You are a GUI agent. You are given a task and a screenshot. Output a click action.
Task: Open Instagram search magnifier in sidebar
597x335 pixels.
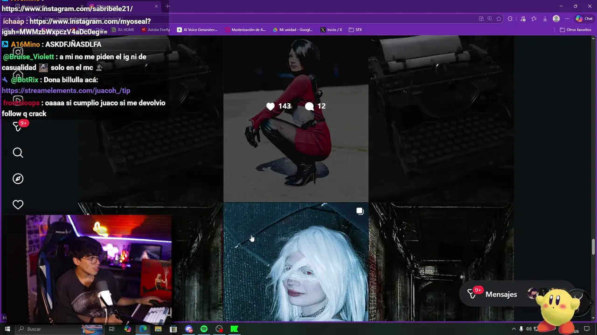(18, 153)
